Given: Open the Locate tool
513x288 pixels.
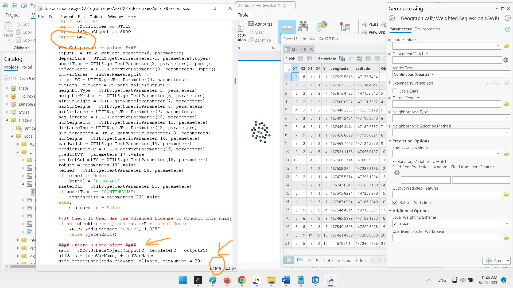Looking at the screenshot, I should point(303,27).
